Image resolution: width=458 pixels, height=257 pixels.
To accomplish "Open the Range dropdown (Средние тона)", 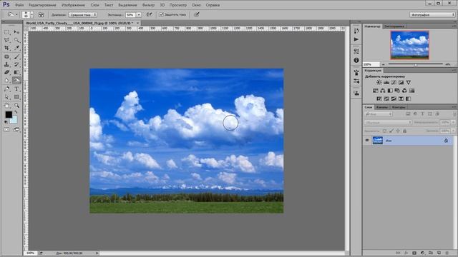I will coord(83,14).
